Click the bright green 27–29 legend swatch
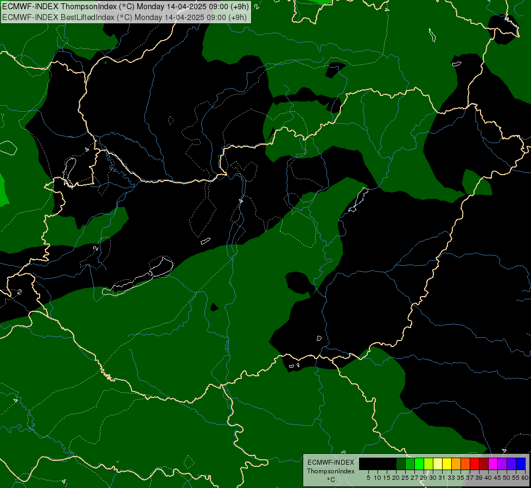 pos(419,464)
